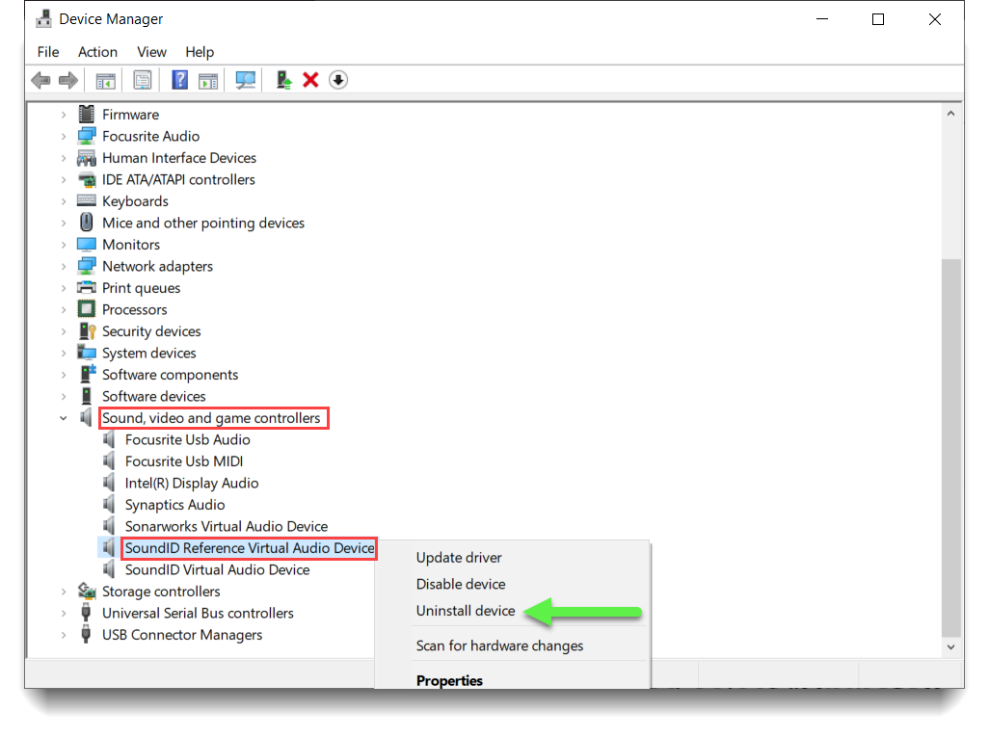
Task: Click the Scan for hardware changes monitor icon
Action: pyautogui.click(x=246, y=80)
